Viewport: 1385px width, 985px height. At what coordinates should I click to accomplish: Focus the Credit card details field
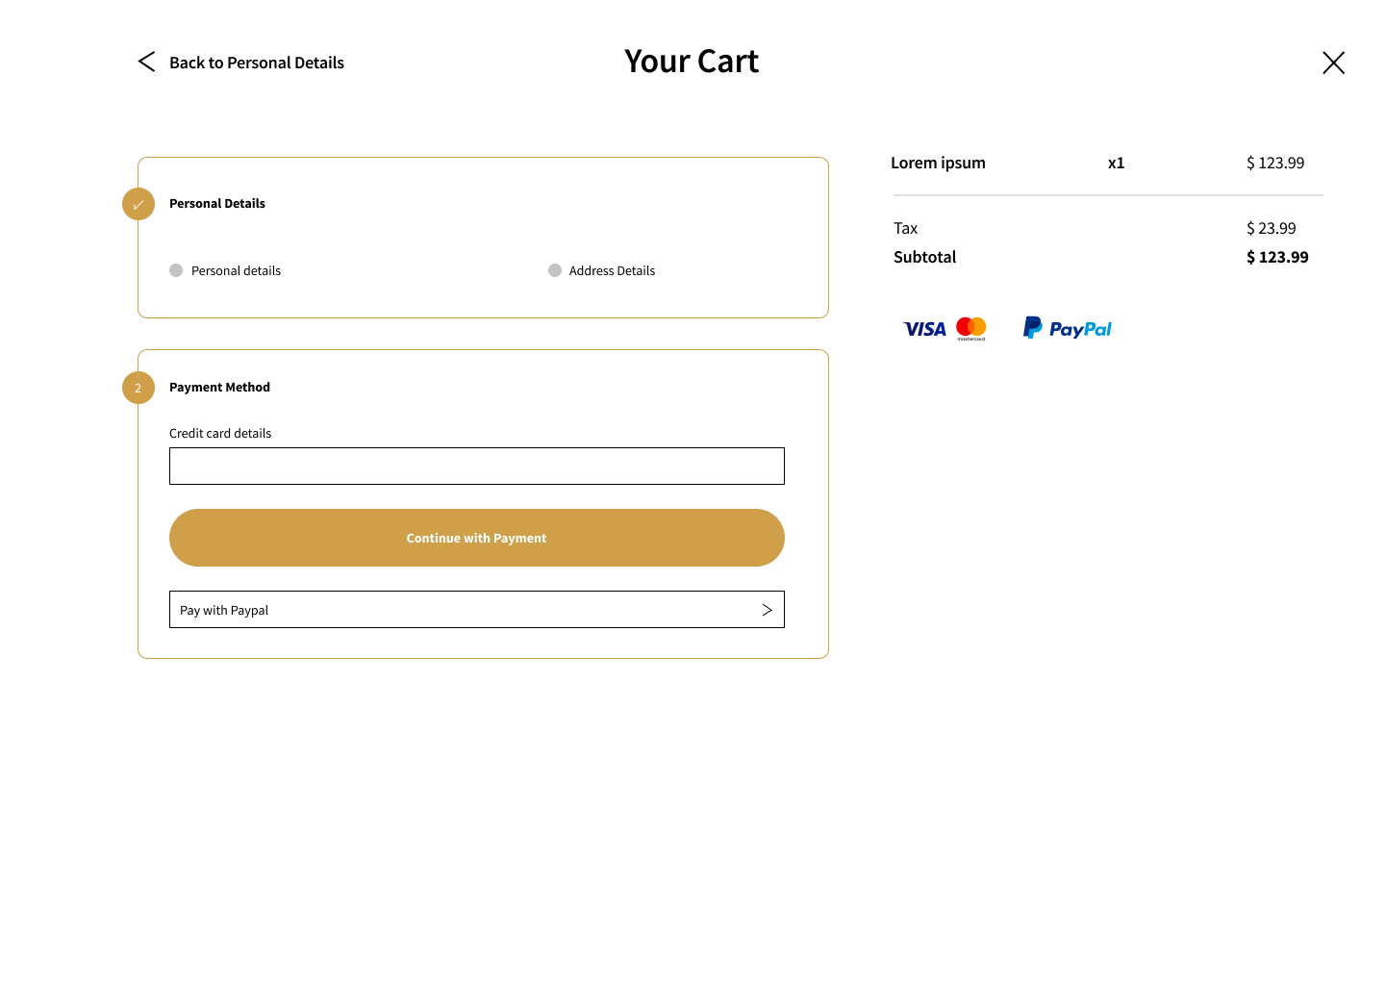477,466
